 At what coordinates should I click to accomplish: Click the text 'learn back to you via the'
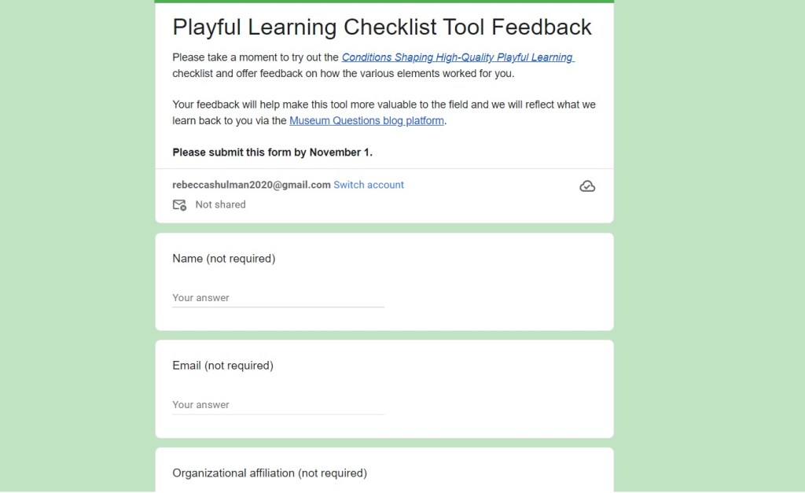coord(230,121)
